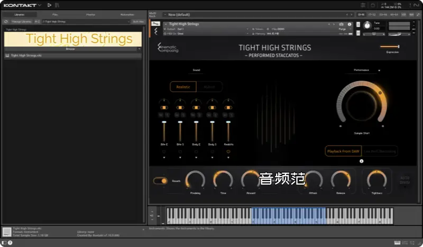The image size is (423, 247).
Task: Toggle the Bite E channel on switch
Action: pyautogui.click(x=164, y=107)
